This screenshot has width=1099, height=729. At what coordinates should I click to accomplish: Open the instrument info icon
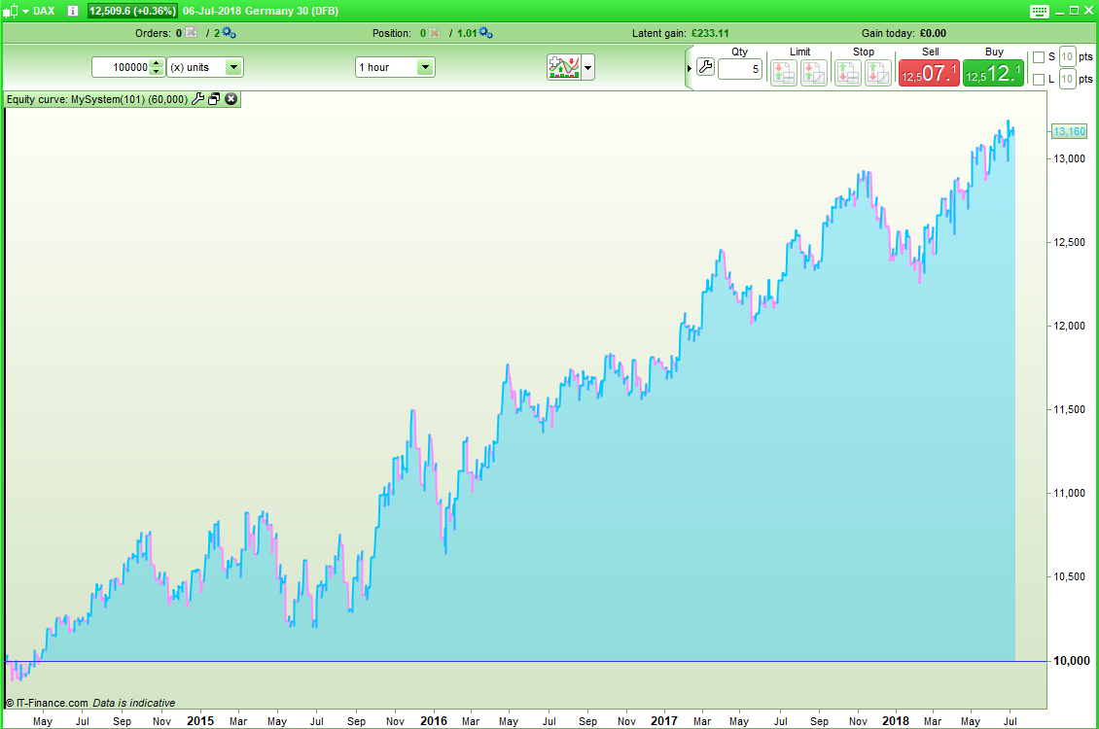[x=73, y=12]
